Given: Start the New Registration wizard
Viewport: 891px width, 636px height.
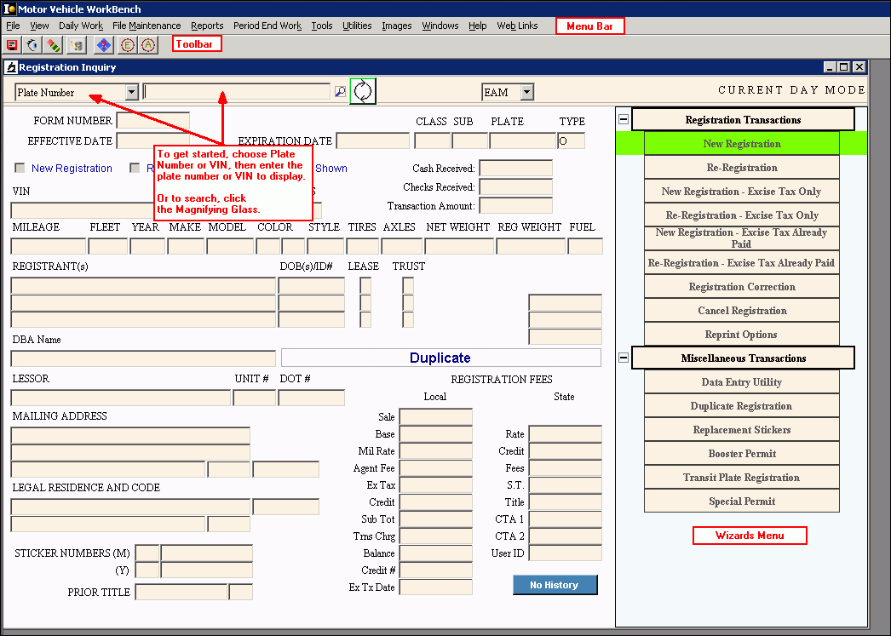Looking at the screenshot, I should (742, 144).
